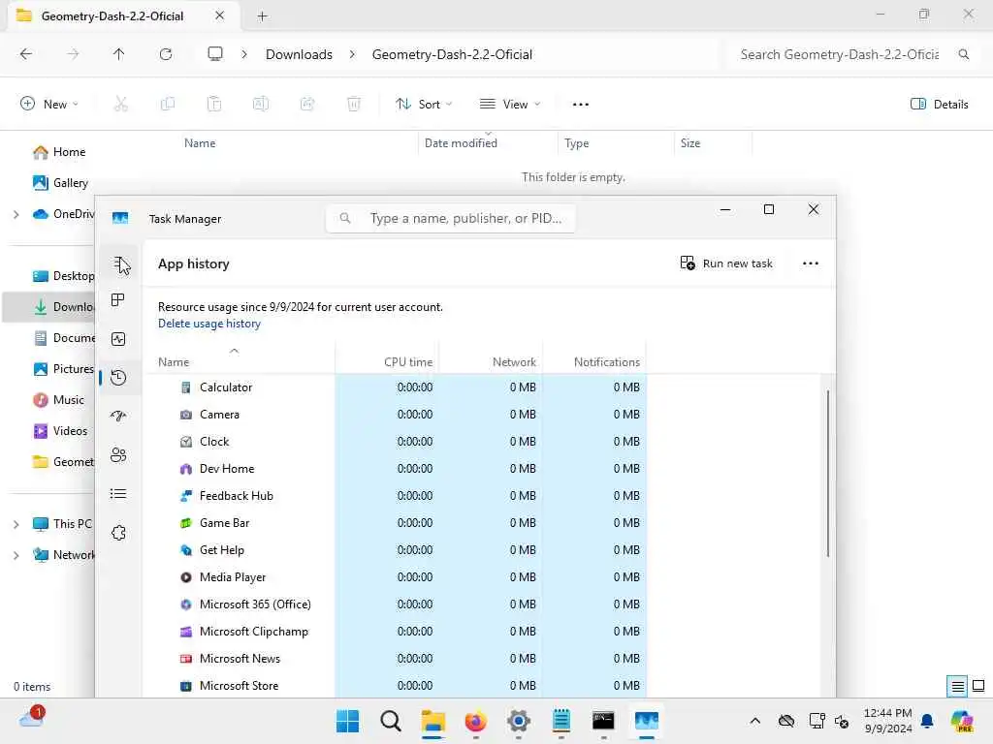This screenshot has width=993, height=744.
Task: Go back in File Explorer
Action: [26, 54]
